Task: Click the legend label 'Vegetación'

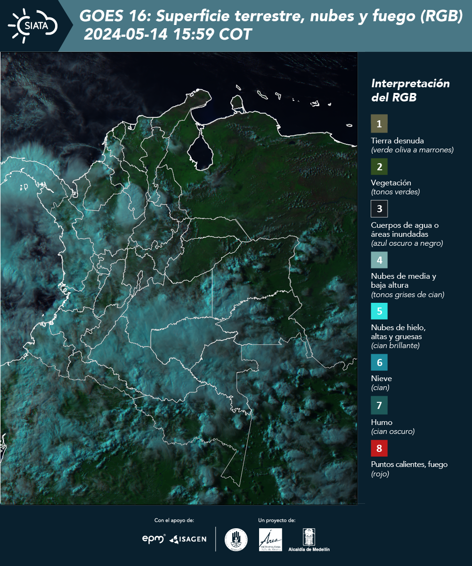Action: coord(391,183)
